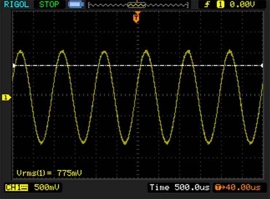
Task: Click the highlighted window in waveform memory bar
Action: point(136,5)
